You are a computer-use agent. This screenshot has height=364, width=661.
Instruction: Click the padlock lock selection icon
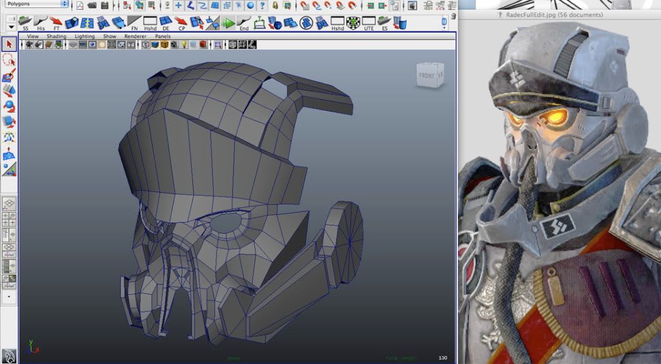[x=275, y=5]
